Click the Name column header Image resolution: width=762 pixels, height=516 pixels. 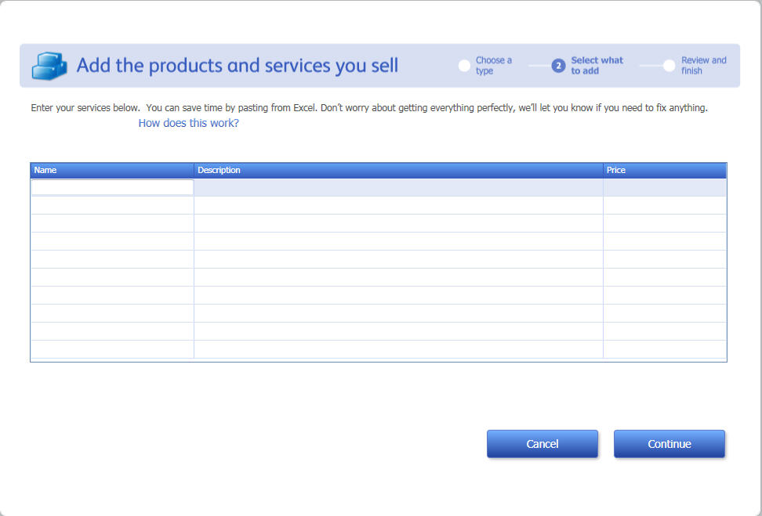tap(112, 170)
